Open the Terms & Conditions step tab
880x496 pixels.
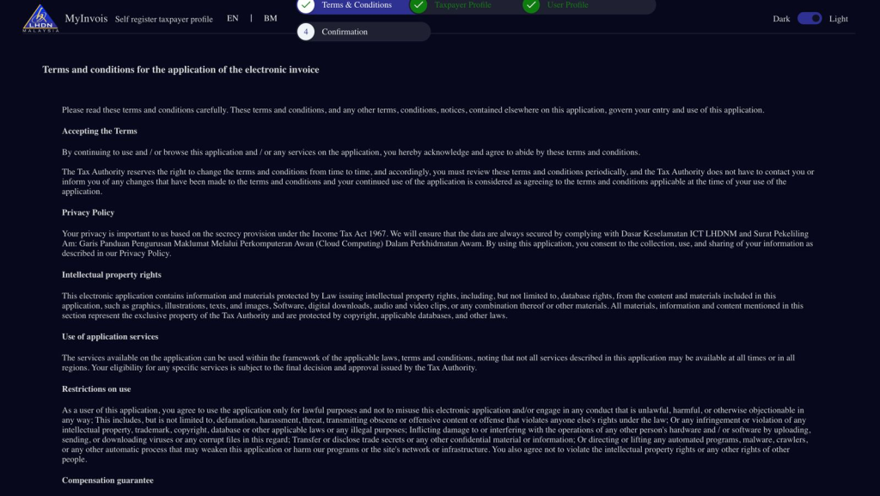click(x=357, y=5)
